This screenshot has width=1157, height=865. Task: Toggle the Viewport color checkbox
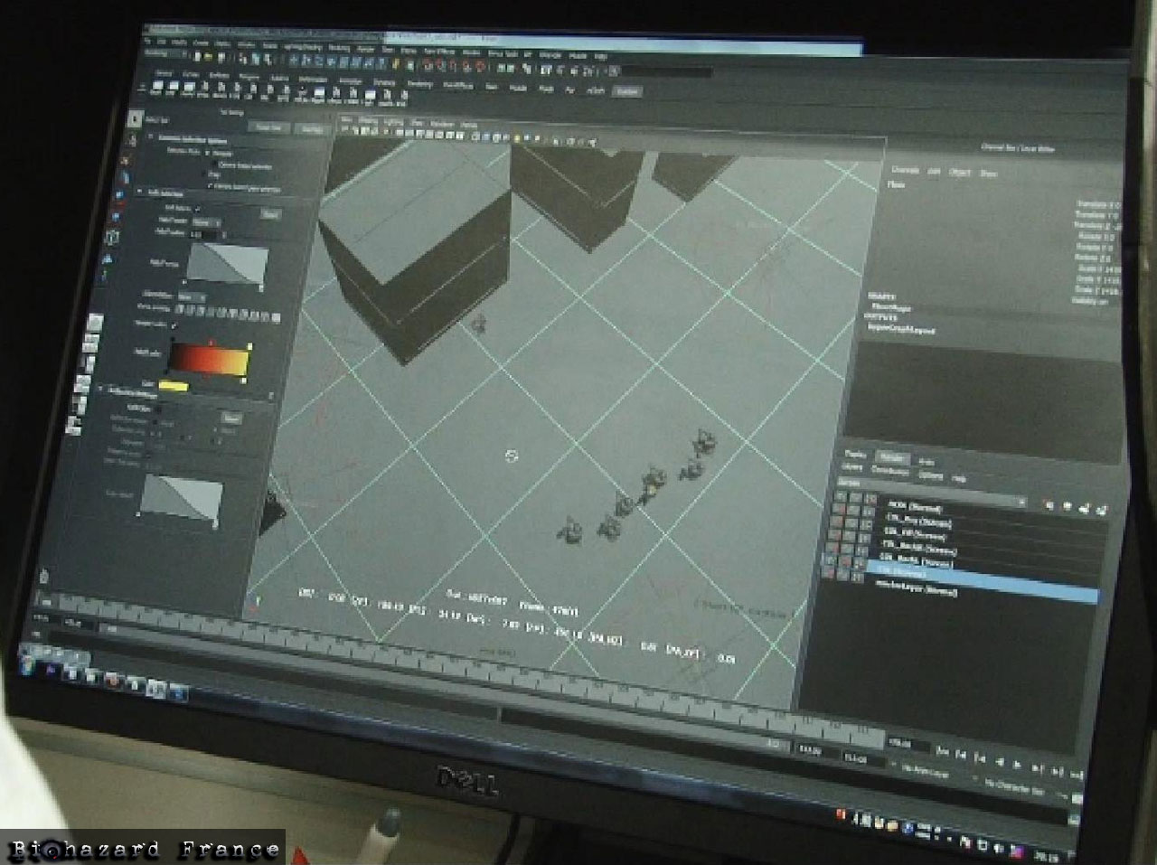click(174, 324)
